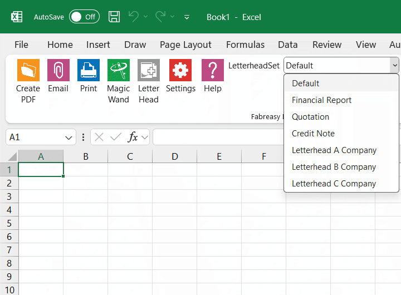
Task: Select column C header
Action: point(130,156)
